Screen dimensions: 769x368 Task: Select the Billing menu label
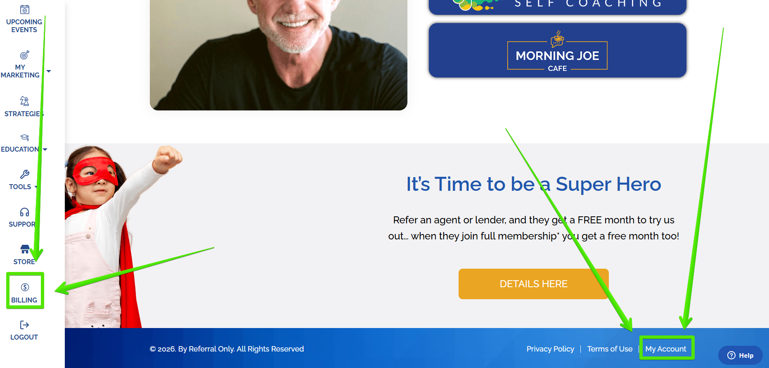[24, 300]
